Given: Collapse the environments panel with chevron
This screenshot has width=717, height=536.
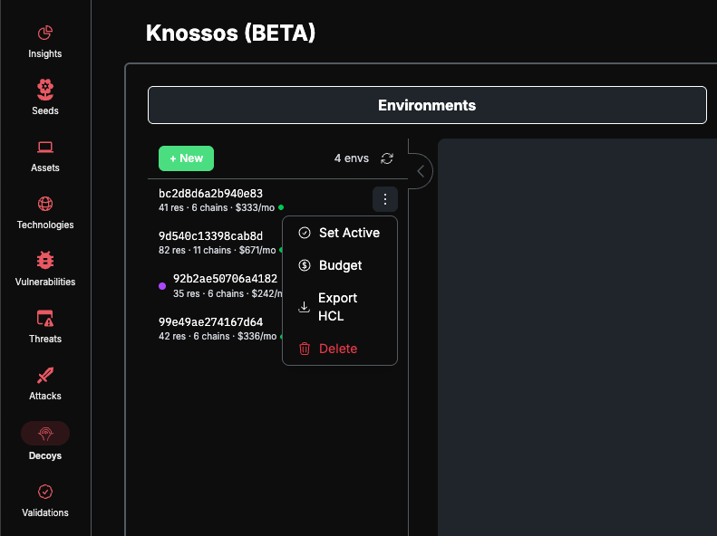Looking at the screenshot, I should [x=421, y=172].
